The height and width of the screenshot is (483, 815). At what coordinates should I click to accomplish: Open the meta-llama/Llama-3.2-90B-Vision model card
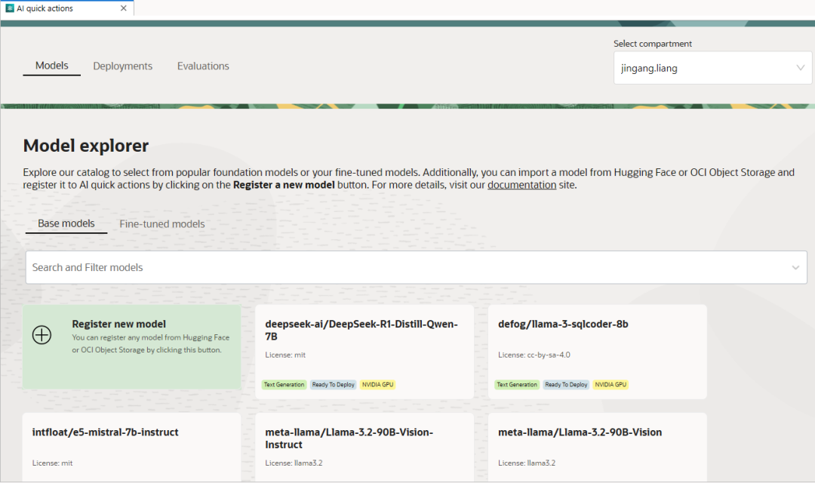(597, 447)
